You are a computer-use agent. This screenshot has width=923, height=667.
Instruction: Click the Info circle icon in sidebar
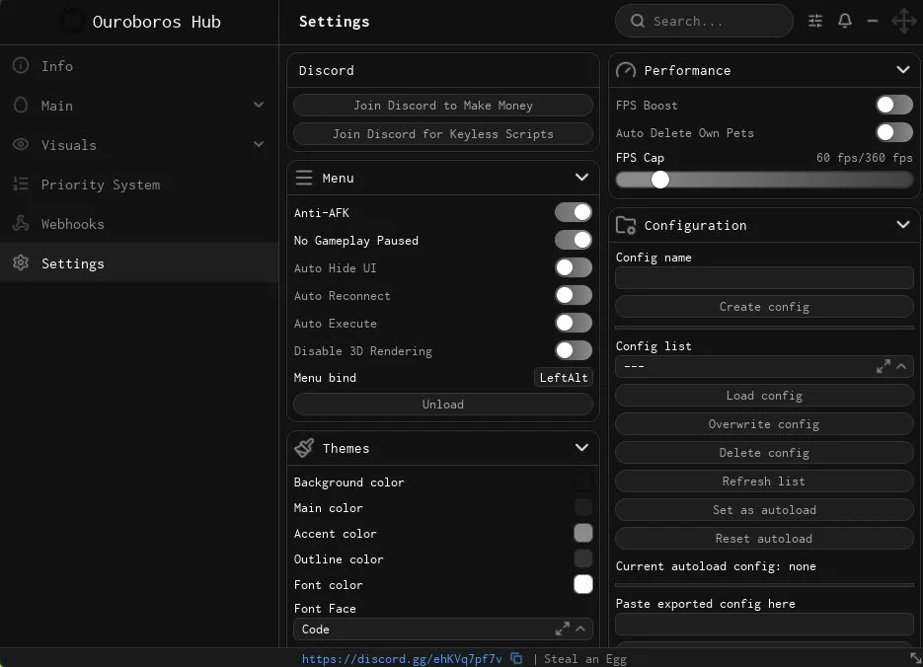coord(21,65)
